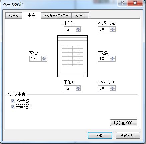Image resolution: width=146 pixels, height=144 pixels.
Task: Switch to the ページ tab
Action: pos(14,16)
